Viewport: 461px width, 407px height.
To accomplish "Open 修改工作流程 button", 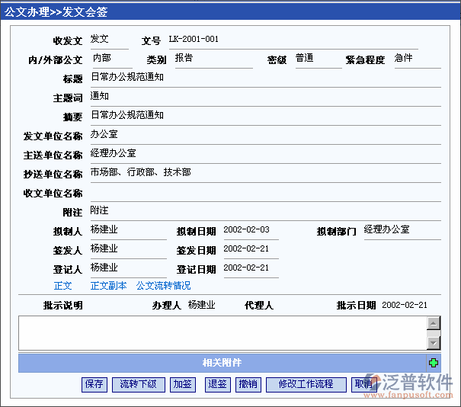I will coord(306,384).
